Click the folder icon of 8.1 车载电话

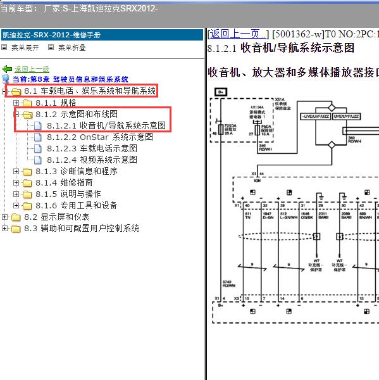pyautogui.click(x=16, y=92)
